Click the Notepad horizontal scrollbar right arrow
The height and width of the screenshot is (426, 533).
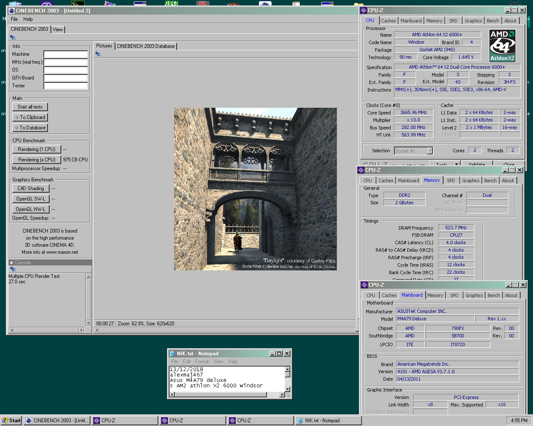(282, 394)
